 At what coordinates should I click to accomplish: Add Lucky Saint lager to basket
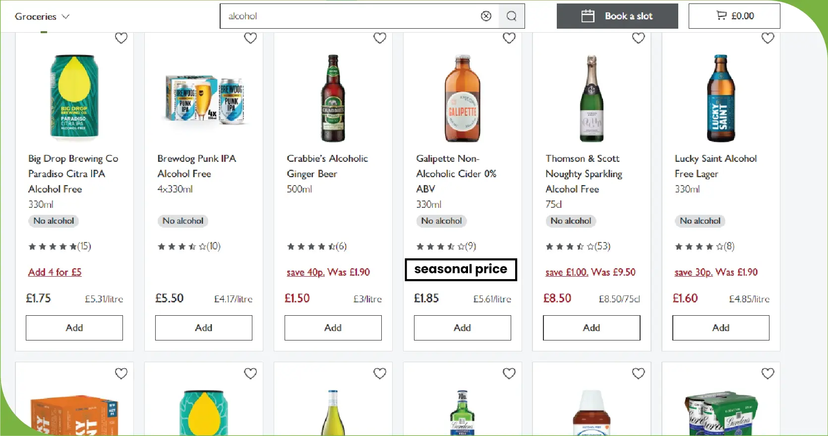(720, 328)
